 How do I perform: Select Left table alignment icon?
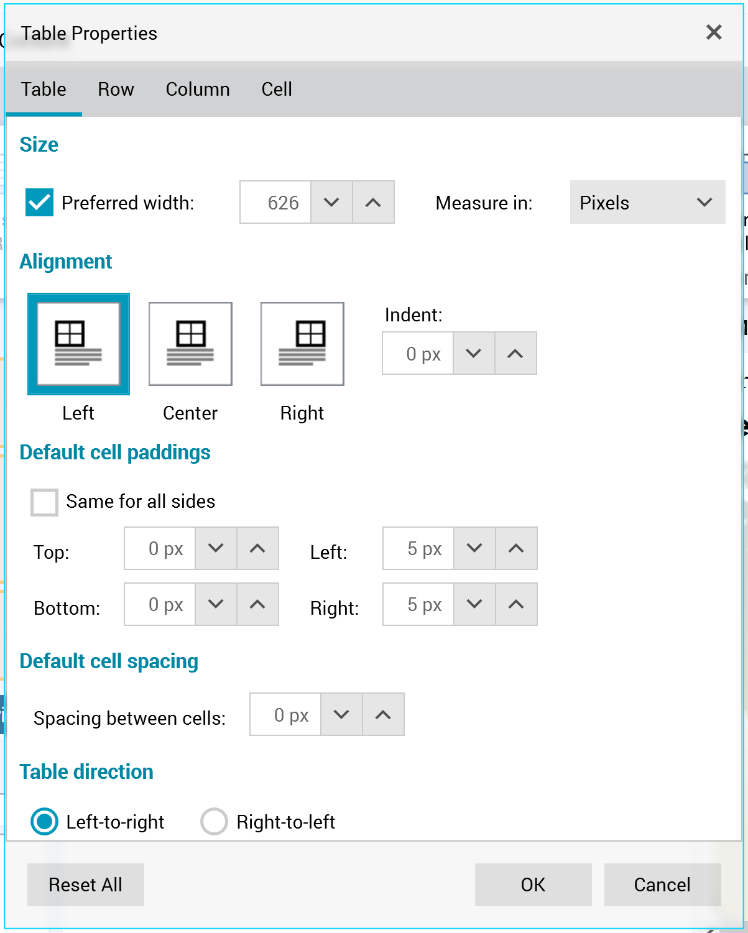point(78,344)
